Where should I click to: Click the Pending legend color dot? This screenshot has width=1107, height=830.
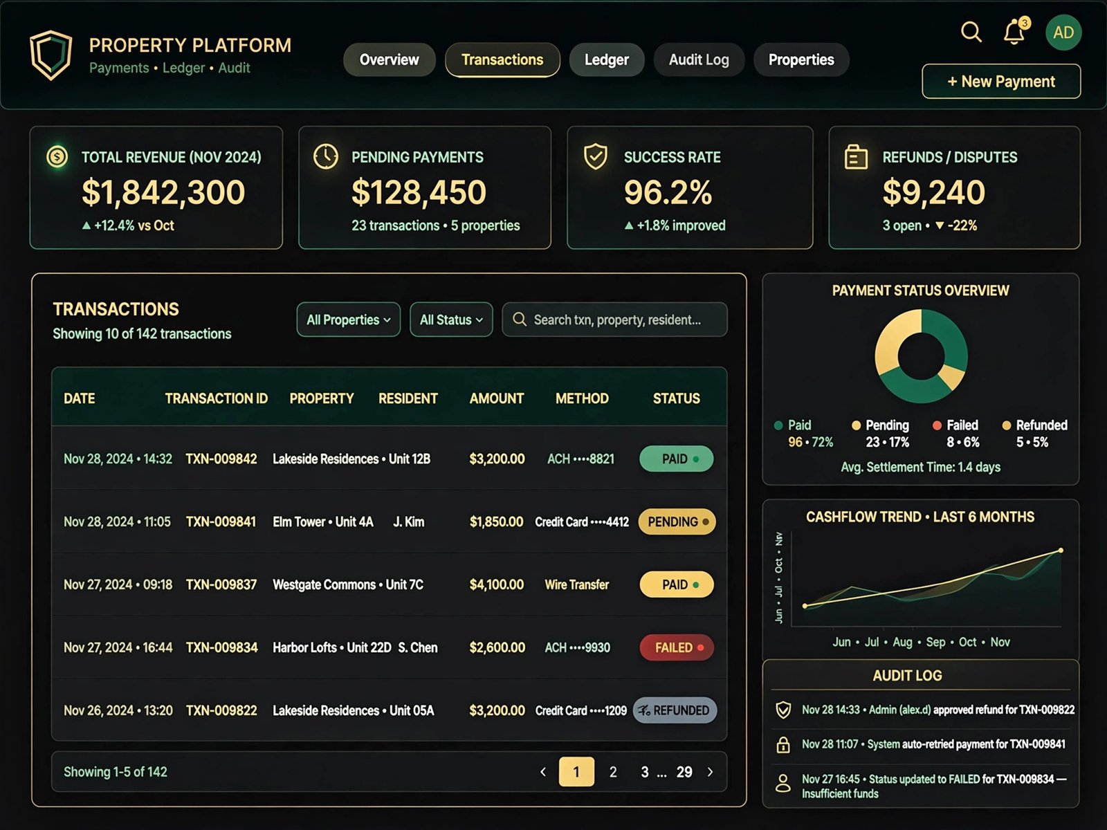[x=857, y=425]
